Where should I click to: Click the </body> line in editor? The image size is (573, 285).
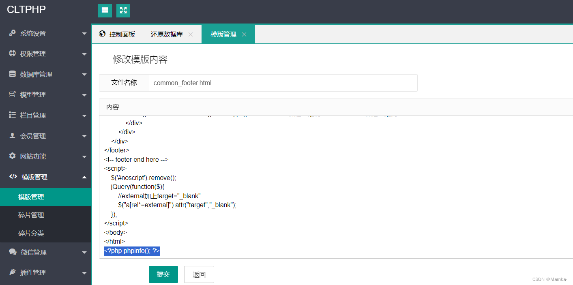(x=116, y=232)
